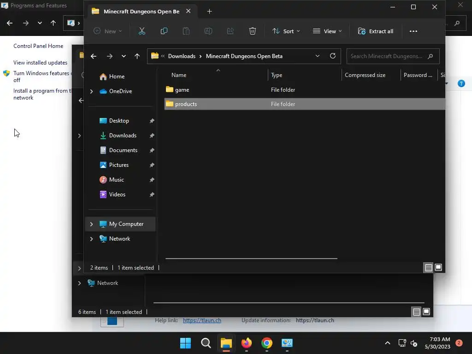Show hidden system tray icons
The height and width of the screenshot is (354, 472).
tap(388, 343)
